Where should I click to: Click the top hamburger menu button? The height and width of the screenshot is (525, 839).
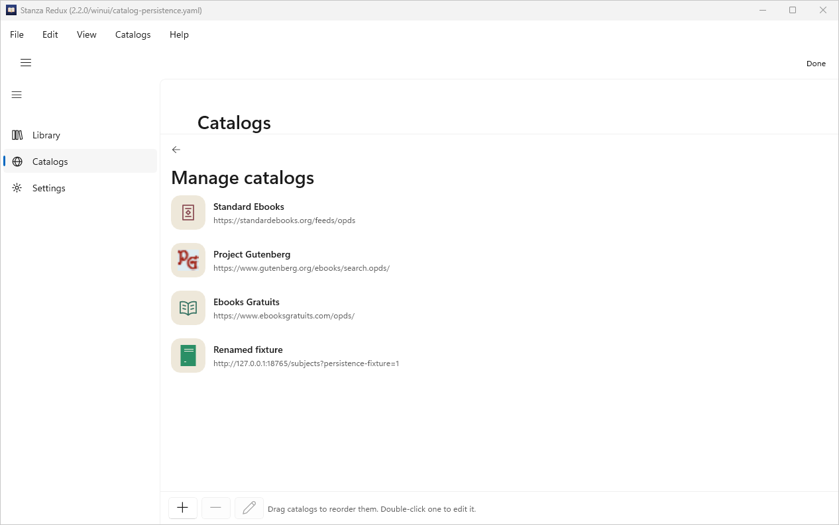[x=26, y=63]
